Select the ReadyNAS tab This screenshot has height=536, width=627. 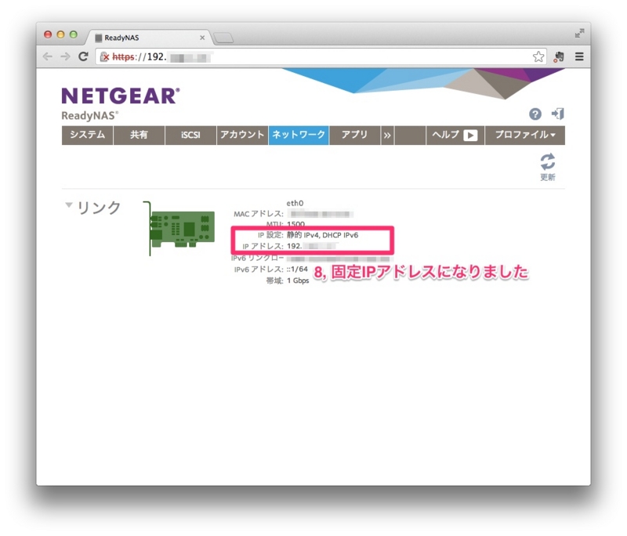click(x=148, y=38)
